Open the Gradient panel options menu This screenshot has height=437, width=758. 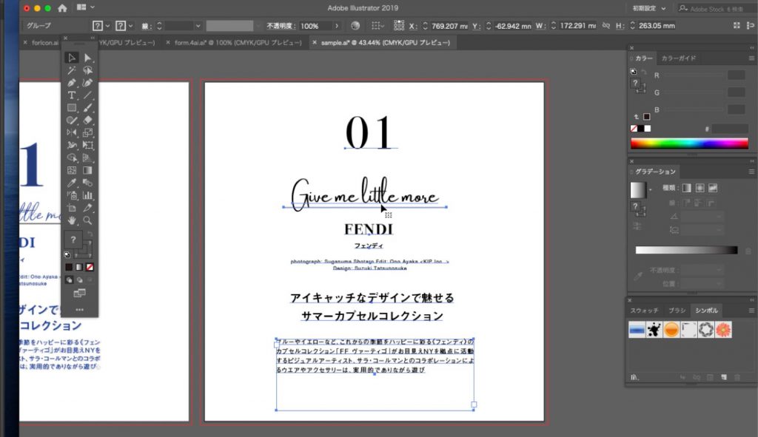coord(751,172)
